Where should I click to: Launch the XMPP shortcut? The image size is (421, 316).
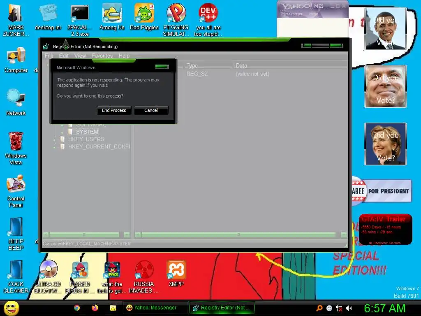[x=176, y=274]
